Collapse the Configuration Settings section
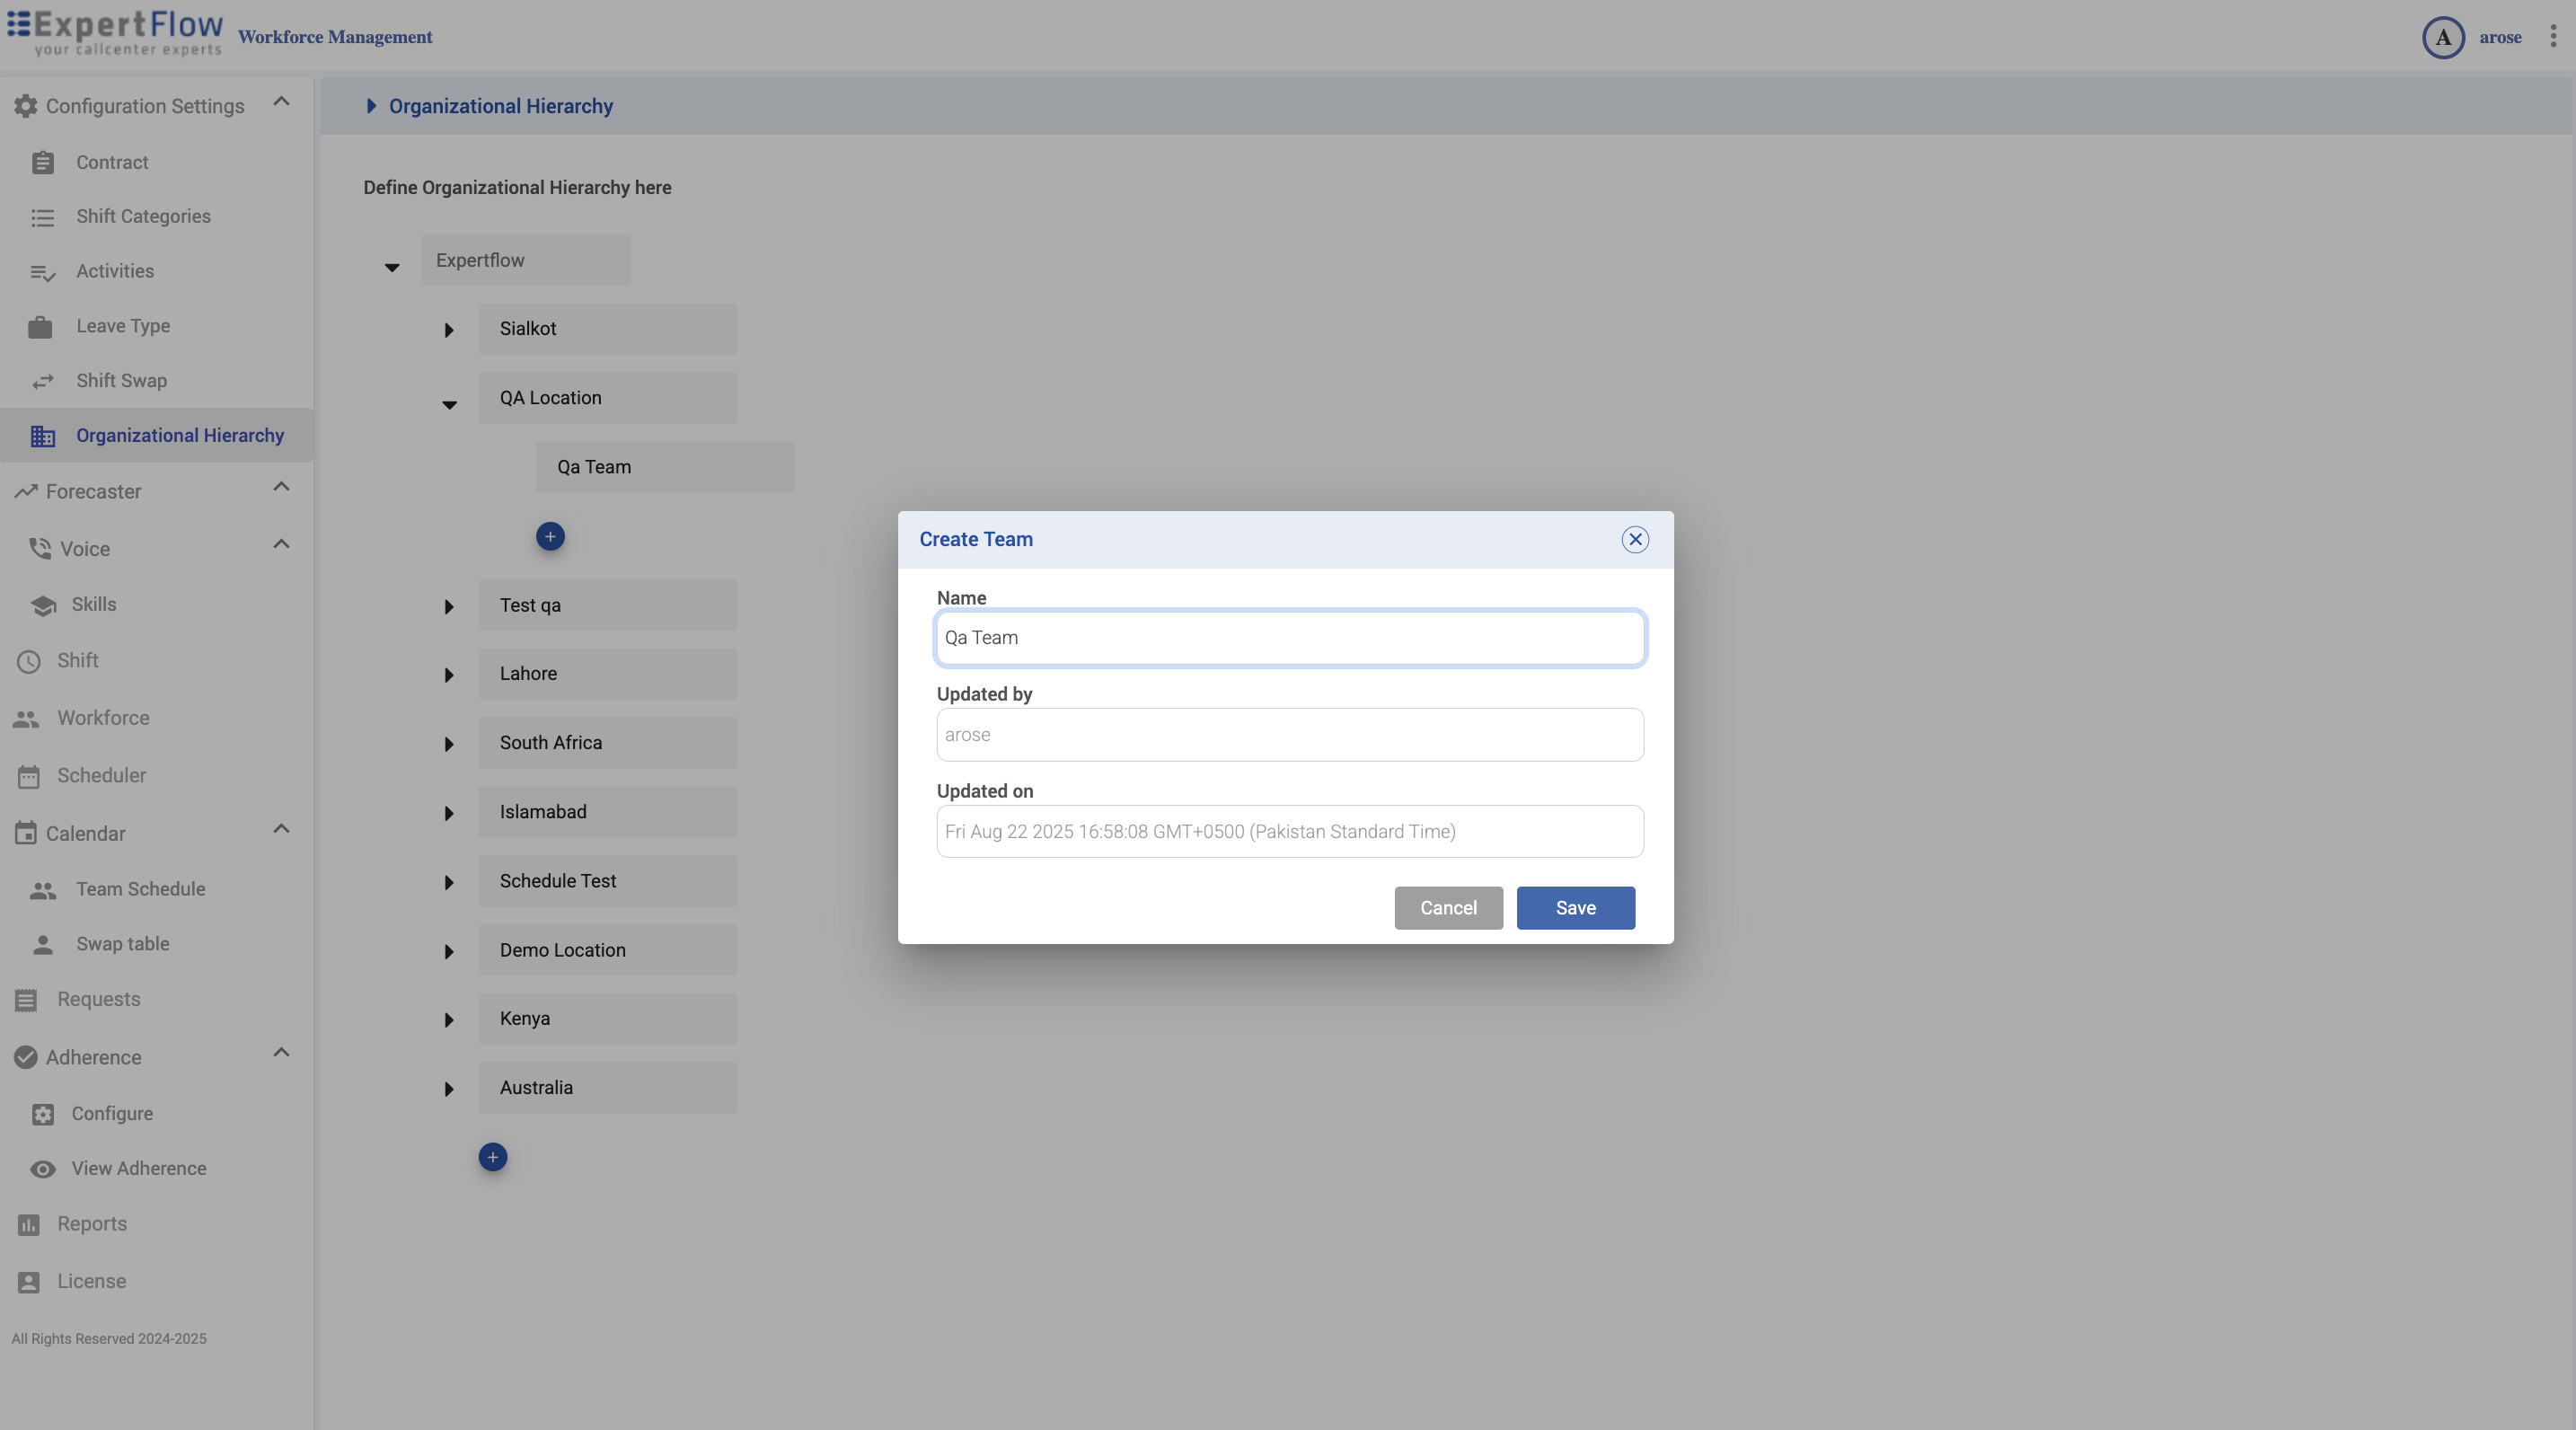This screenshot has height=1430, width=2576. [281, 102]
